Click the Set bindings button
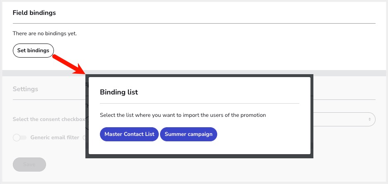This screenshot has height=184, width=388. point(33,51)
